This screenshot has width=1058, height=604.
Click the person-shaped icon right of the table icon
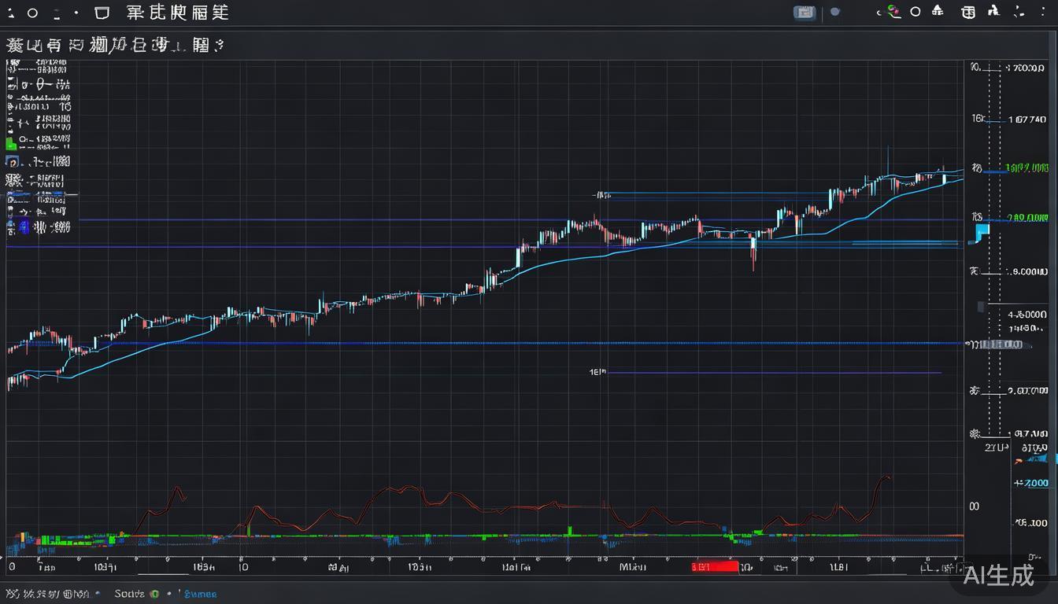pos(993,11)
